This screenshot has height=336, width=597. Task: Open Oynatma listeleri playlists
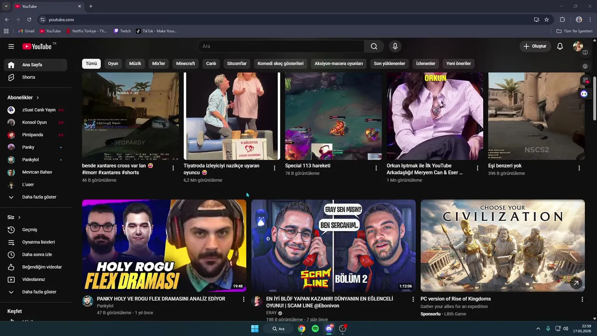coord(35,242)
